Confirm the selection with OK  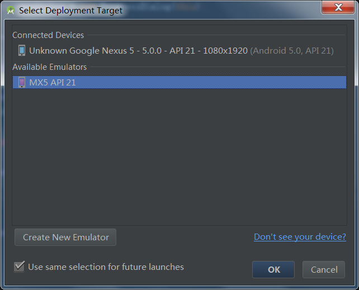(273, 269)
